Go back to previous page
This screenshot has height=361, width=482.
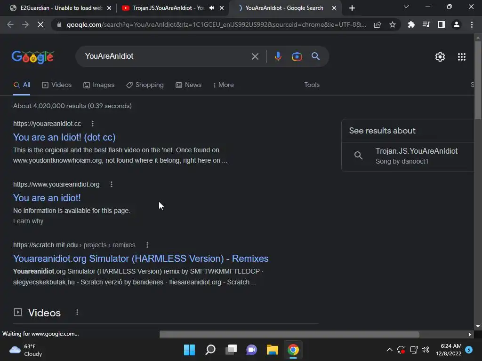[x=10, y=24]
